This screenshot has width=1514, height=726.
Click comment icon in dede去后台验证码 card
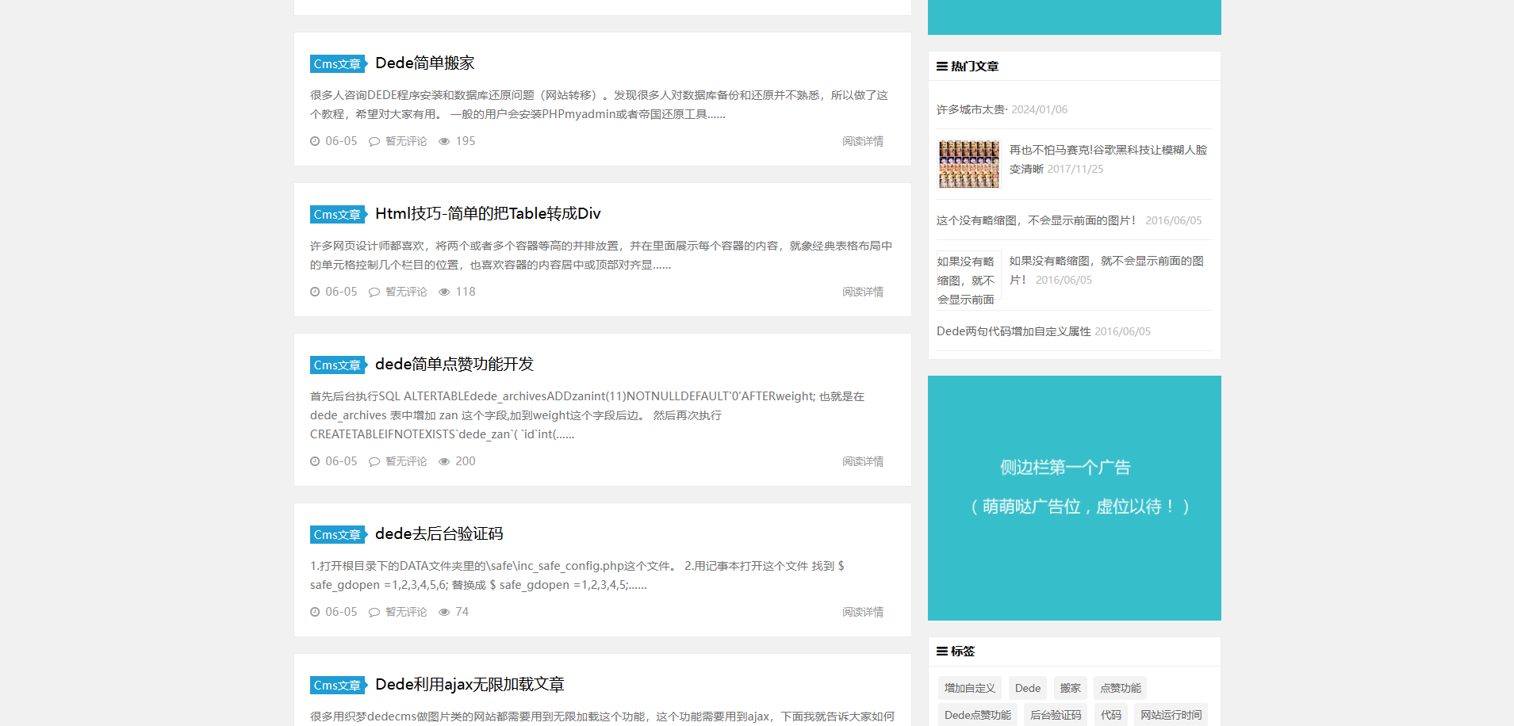point(374,613)
